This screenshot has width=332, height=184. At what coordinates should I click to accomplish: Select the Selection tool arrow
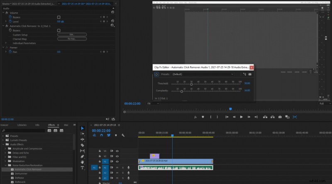coord(82,128)
